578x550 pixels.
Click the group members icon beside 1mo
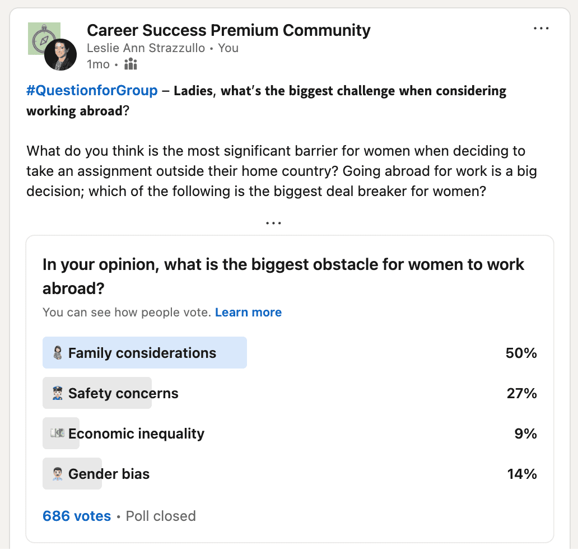[130, 64]
